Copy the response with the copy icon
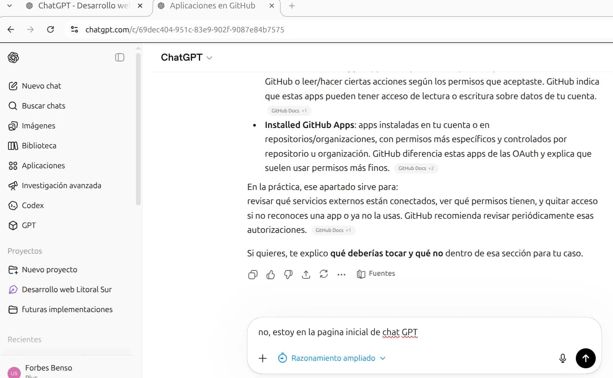 (253, 274)
